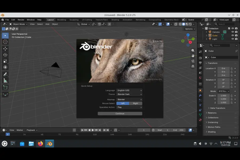Click the pan view hand icon
240x160 pixels.
click(x=193, y=56)
